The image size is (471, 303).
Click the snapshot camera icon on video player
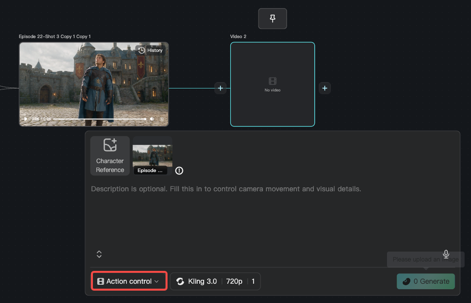[162, 119]
